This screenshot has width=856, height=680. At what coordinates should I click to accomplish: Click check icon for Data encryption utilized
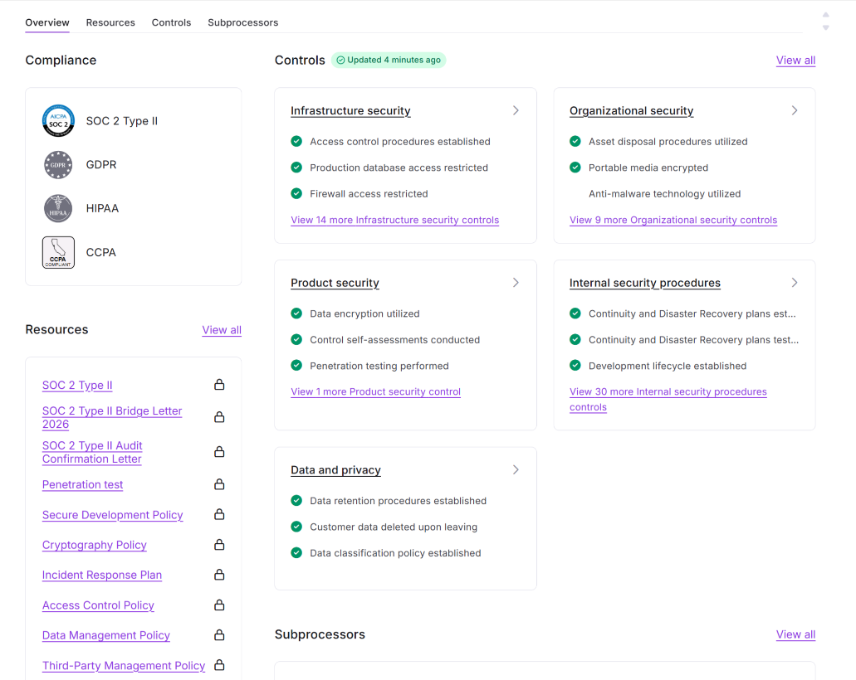coord(296,313)
